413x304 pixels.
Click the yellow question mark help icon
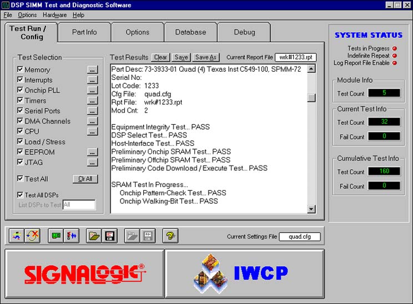170,236
